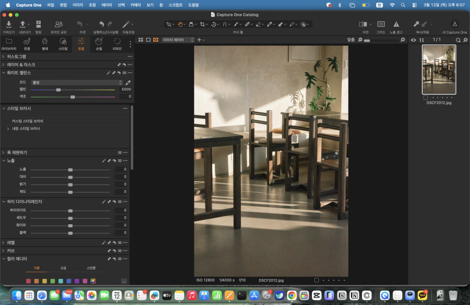Select the erase mask tool

259,24
